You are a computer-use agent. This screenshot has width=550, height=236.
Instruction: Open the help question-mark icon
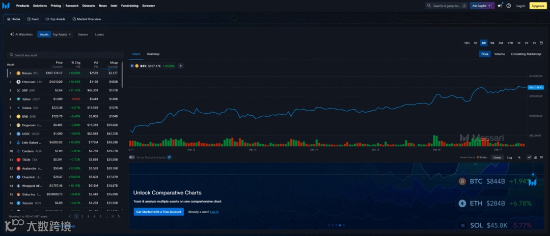pos(509,6)
